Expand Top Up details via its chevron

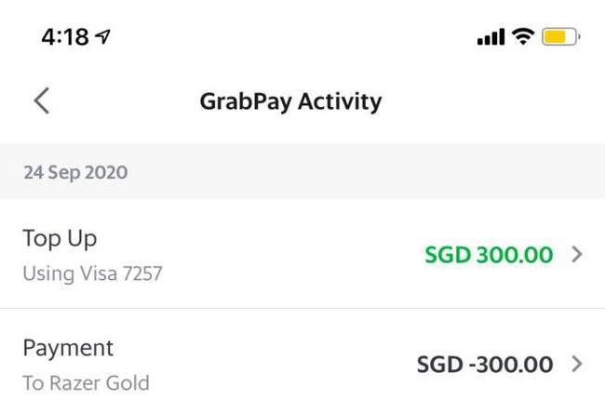(x=577, y=254)
